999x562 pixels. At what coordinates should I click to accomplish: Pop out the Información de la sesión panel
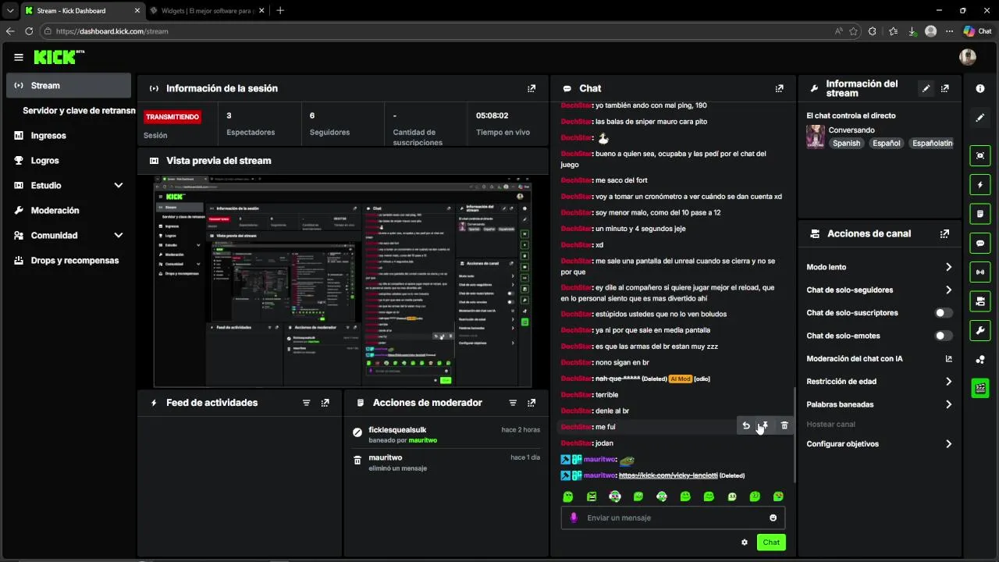coord(531,88)
